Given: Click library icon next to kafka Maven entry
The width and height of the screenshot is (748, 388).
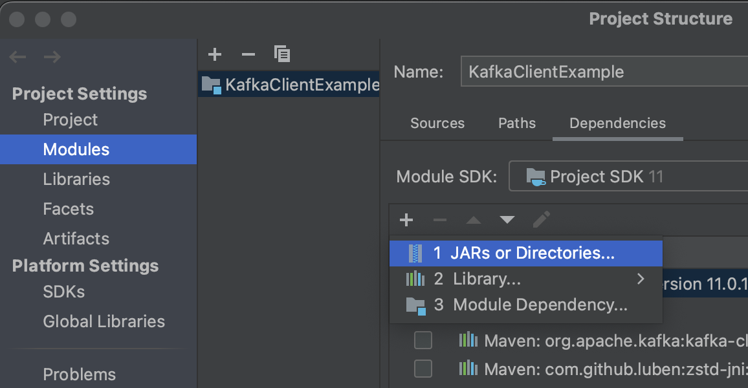Looking at the screenshot, I should [468, 340].
